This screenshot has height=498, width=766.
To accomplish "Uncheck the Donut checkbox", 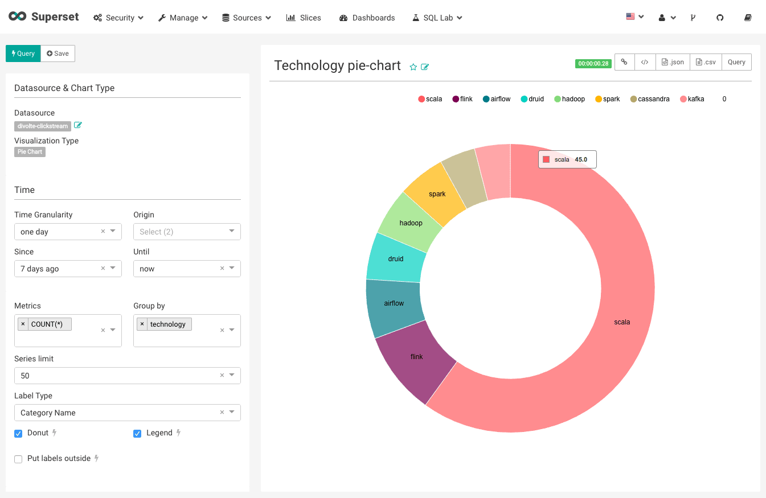I will coord(18,434).
